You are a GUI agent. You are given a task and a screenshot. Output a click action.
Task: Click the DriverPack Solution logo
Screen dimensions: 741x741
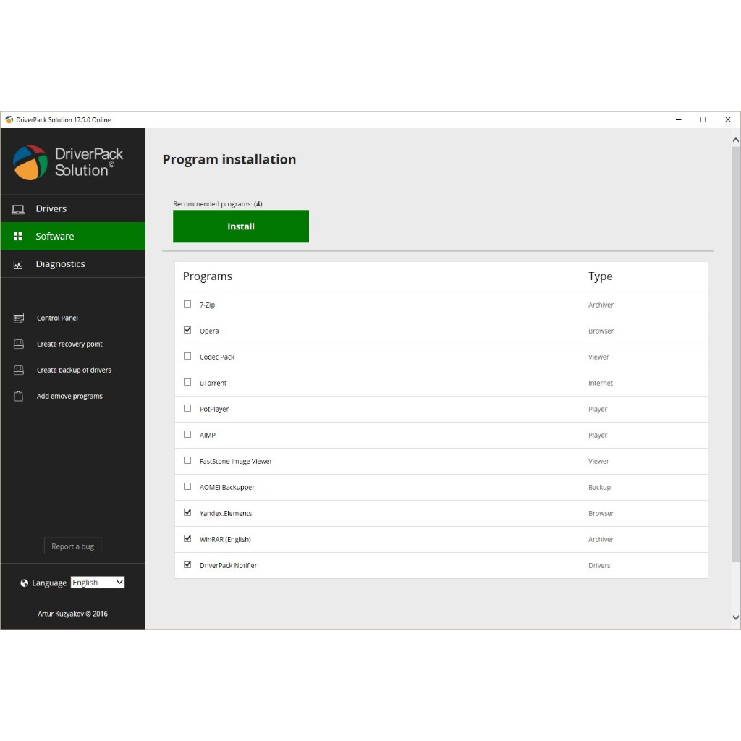tap(30, 162)
